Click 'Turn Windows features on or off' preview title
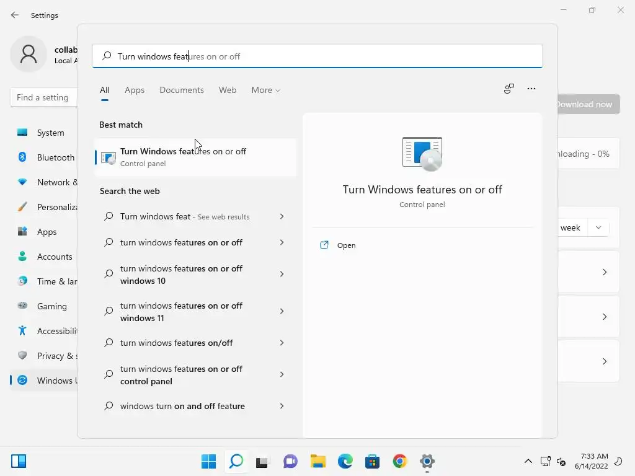The image size is (635, 476). coord(422,190)
